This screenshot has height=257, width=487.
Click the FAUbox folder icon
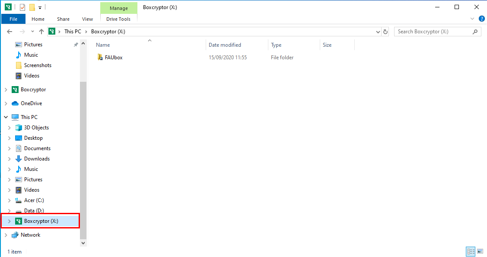tap(100, 57)
